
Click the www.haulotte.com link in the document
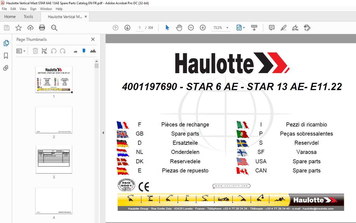click(x=231, y=186)
